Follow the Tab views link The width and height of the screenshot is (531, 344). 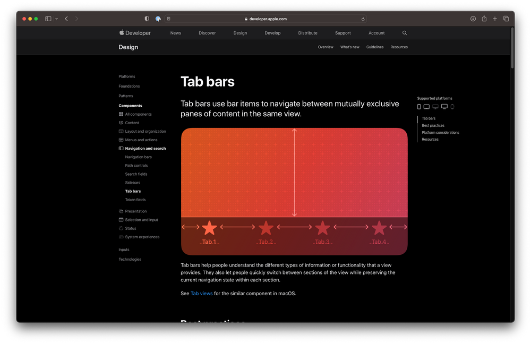point(201,293)
